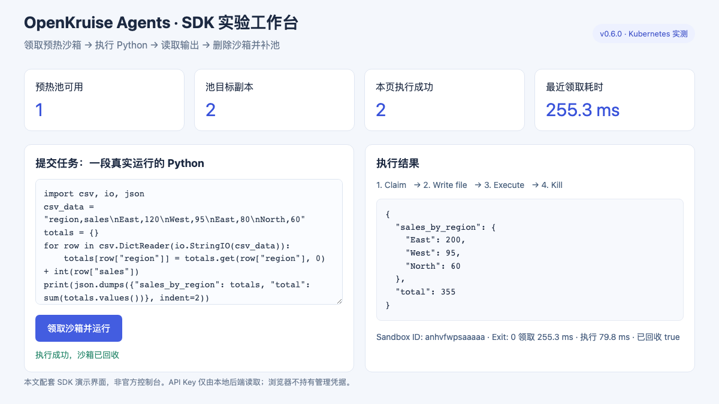Click the v0.6.0 · Kubernetes 实测 badge
The image size is (719, 404).
tap(644, 34)
